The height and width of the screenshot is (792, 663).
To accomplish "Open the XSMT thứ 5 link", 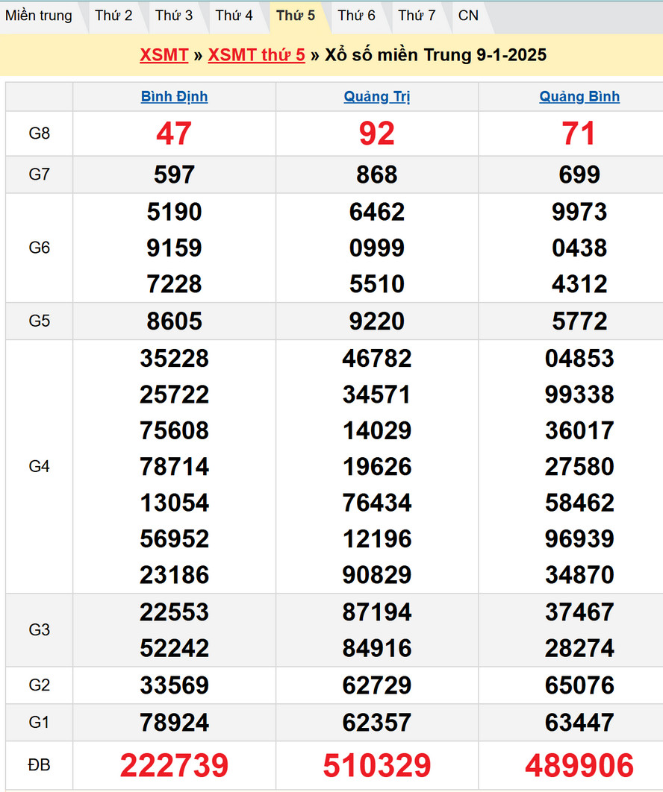I will (x=256, y=55).
